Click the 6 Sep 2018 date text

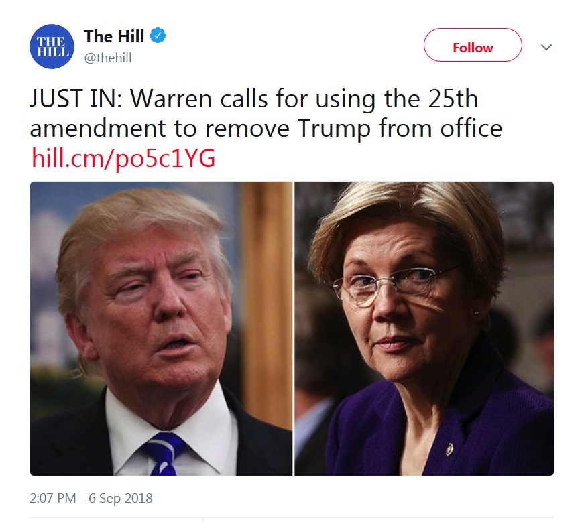coord(120,498)
